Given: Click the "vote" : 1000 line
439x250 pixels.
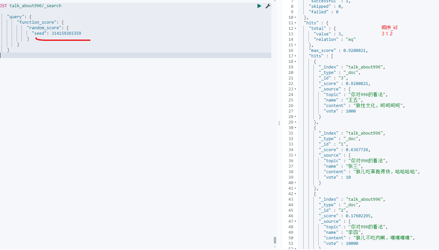Looking at the screenshot, I should (x=340, y=111).
